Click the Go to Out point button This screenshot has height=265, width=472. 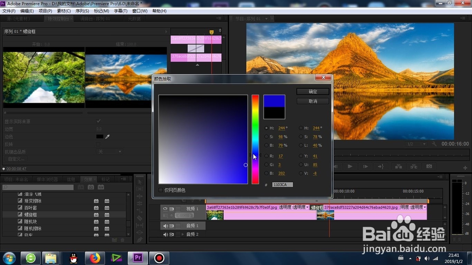(381, 166)
